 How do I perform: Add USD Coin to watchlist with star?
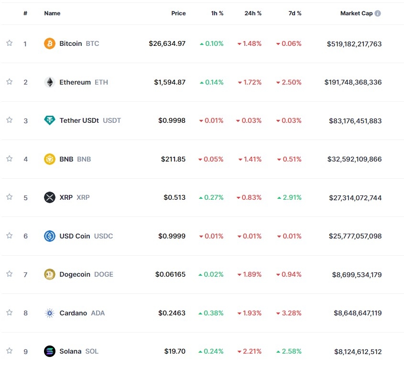(9, 236)
